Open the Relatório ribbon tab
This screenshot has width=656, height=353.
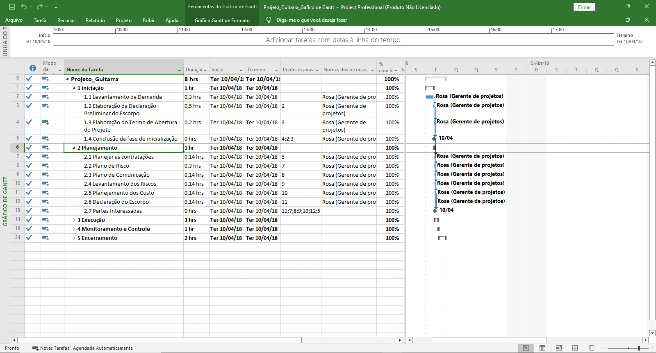[95, 20]
